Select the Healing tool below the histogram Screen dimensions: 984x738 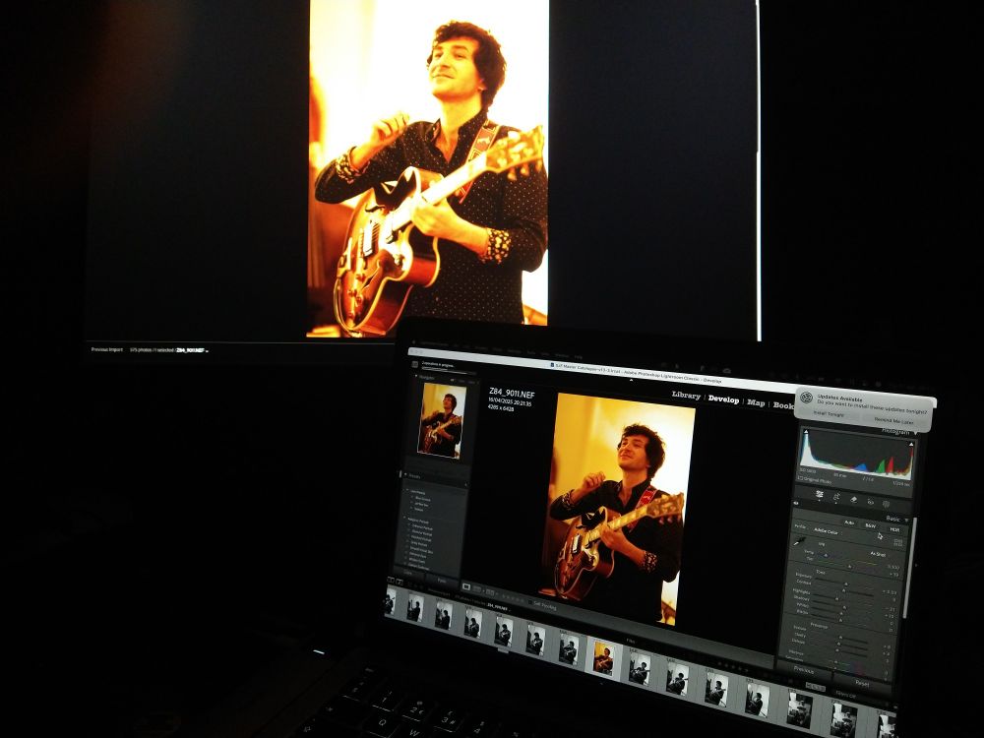(x=836, y=497)
